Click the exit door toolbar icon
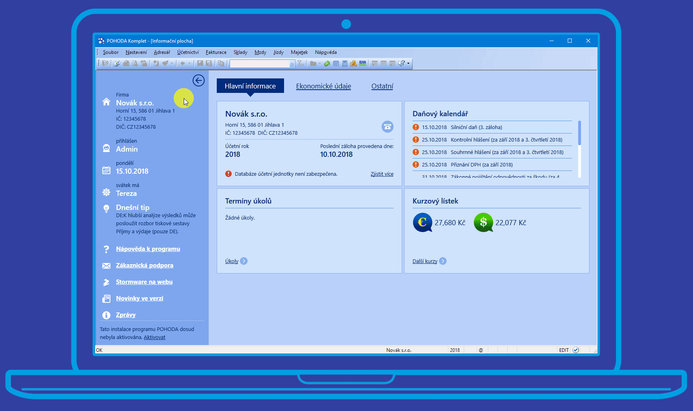This screenshot has height=411, width=693. [105, 63]
